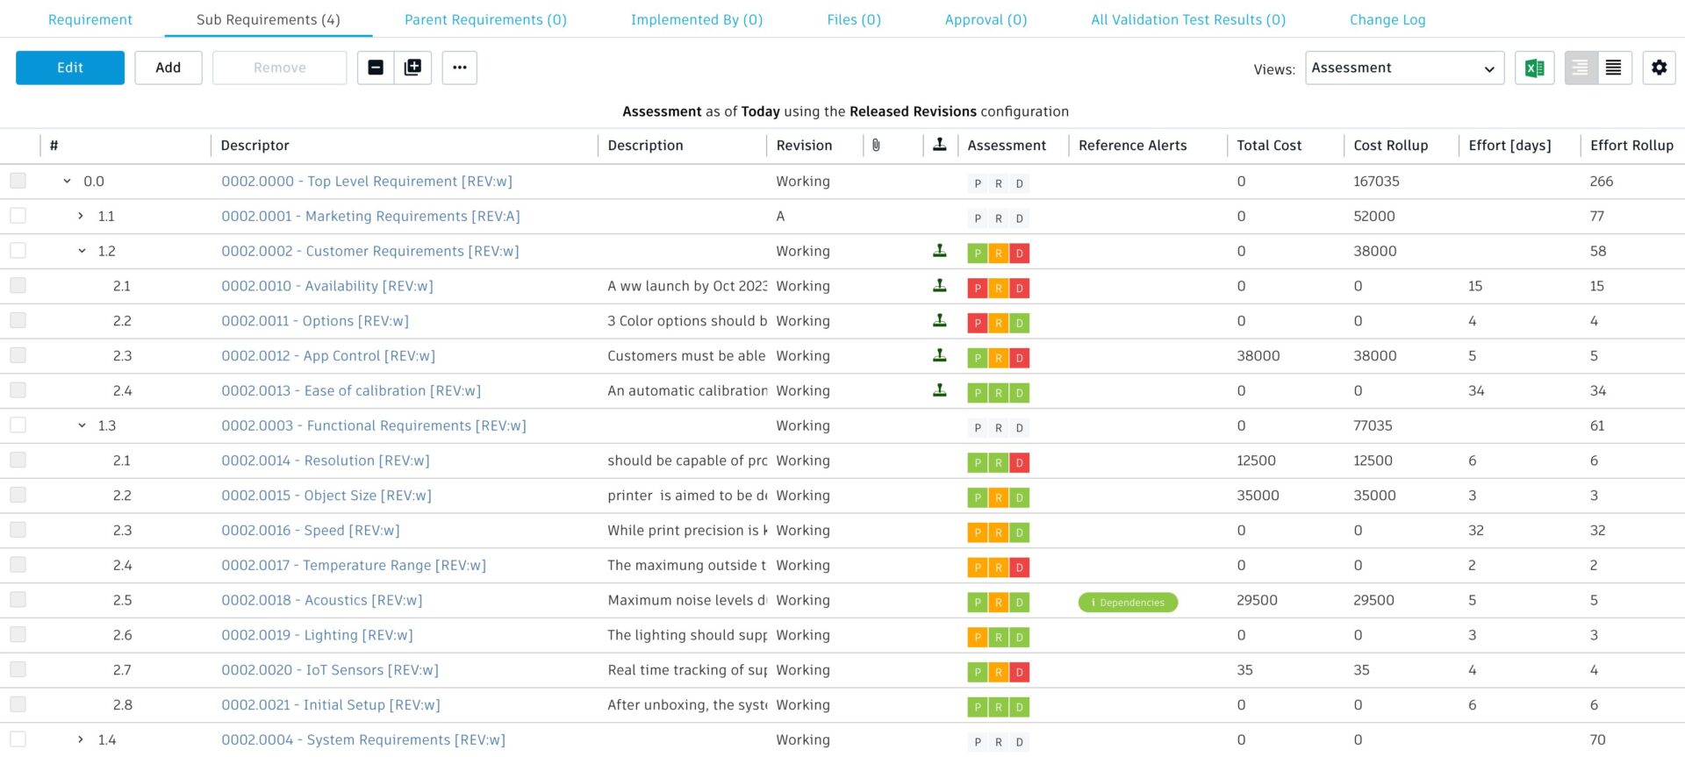This screenshot has height=757, width=1685.
Task: Click the collapse all rows icon
Action: point(376,68)
